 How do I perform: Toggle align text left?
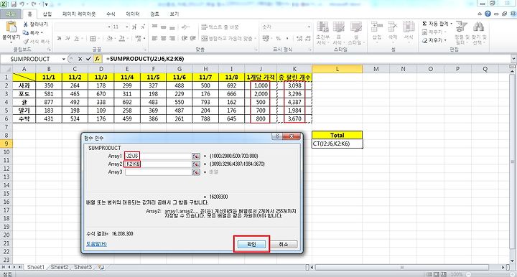tap(154, 39)
